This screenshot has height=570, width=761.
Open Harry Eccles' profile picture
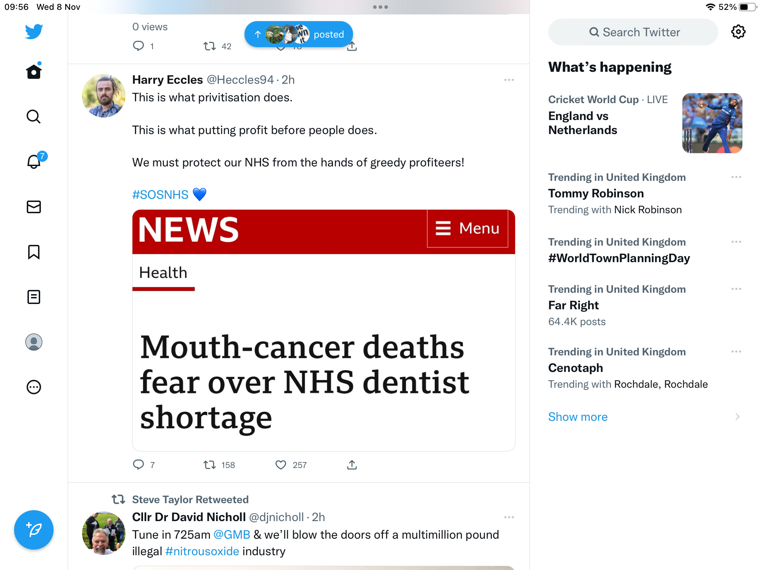coord(104,96)
